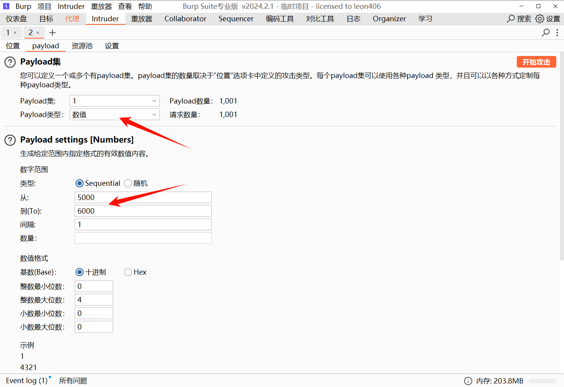Open Event log in status bar
Viewport: 564px width, 387px height.
pos(27,381)
